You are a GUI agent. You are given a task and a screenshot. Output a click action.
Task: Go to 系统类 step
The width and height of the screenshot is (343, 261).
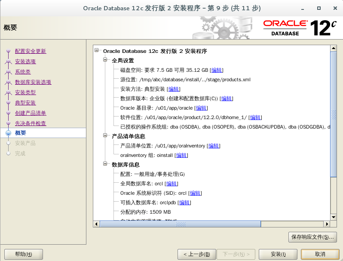pyautogui.click(x=23, y=72)
